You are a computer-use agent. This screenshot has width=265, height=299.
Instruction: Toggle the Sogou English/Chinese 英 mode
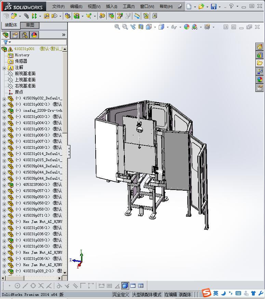216,293
